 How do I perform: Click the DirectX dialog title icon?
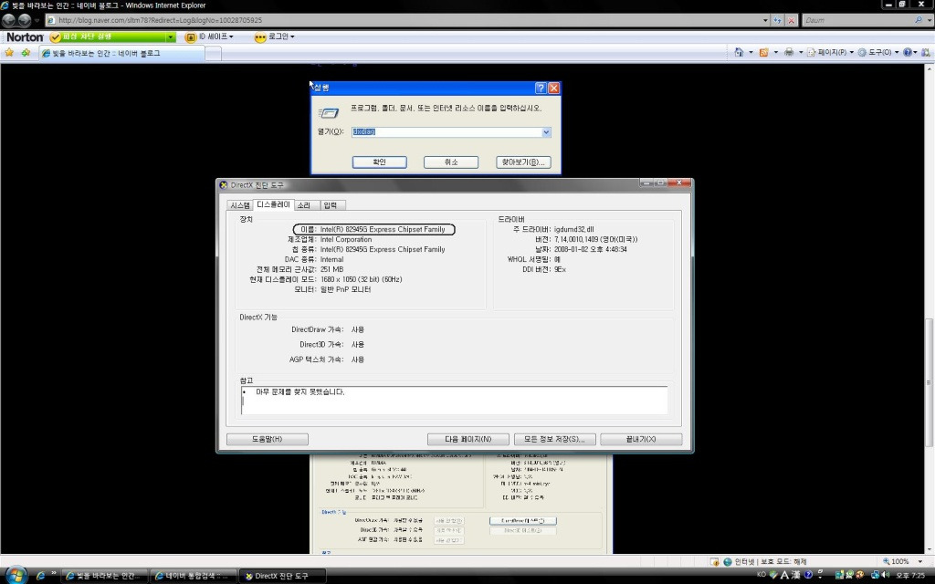pyautogui.click(x=224, y=184)
